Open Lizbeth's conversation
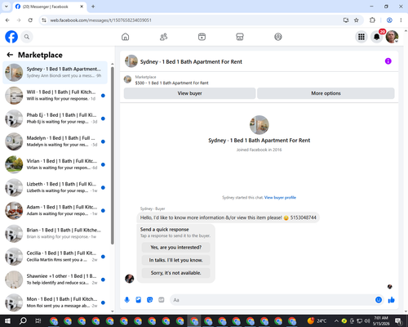This screenshot has height=327, width=408. 55,187
